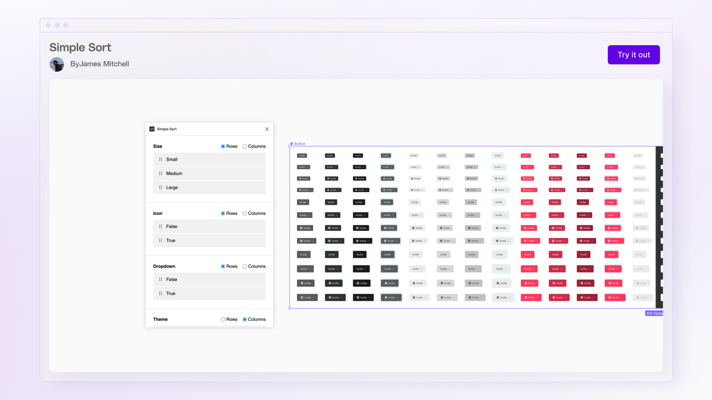The height and width of the screenshot is (400, 712).
Task: Click the drag handle beside True in the Icon section
Action: pyautogui.click(x=161, y=240)
